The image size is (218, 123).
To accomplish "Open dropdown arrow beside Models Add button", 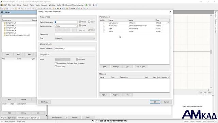I will tap(109, 95).
